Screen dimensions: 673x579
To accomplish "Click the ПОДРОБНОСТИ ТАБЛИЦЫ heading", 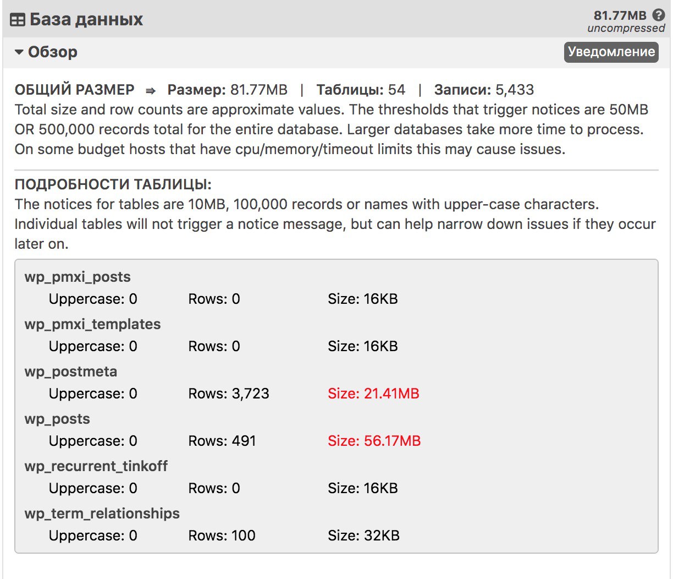I will coord(113,184).
